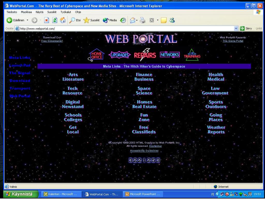Click the page icon in the address bar

pos(17,29)
